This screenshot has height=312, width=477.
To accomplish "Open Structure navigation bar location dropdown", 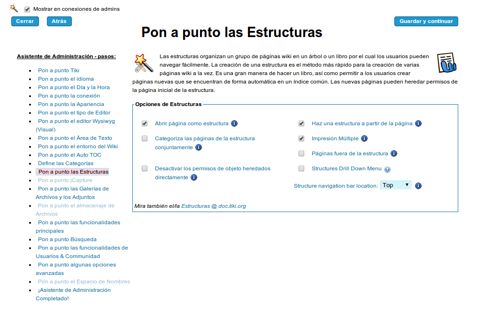I will point(396,185).
